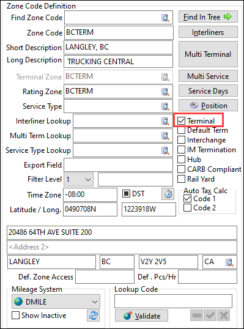The height and width of the screenshot is (329, 244).
Task: Click Latitude field 0490708N
Action: point(91,209)
